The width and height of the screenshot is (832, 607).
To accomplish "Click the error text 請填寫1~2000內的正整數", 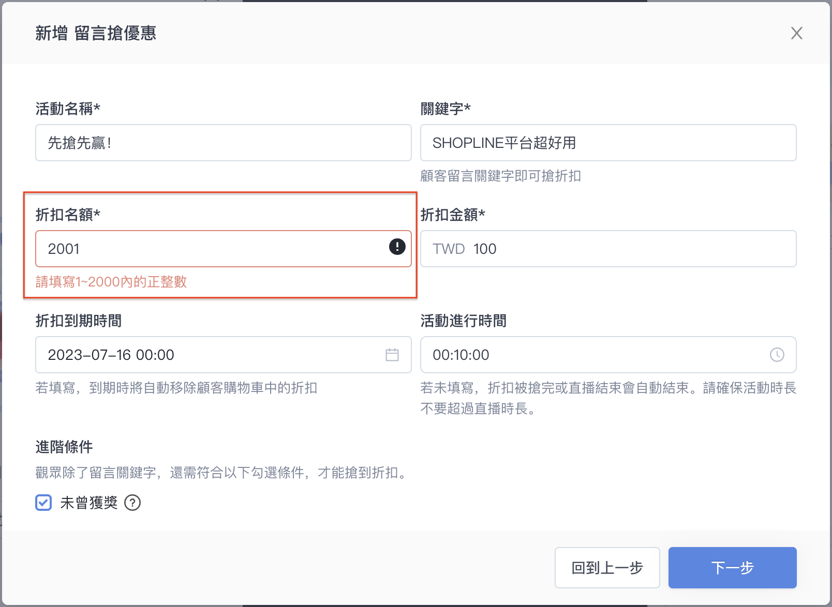I will (x=111, y=282).
